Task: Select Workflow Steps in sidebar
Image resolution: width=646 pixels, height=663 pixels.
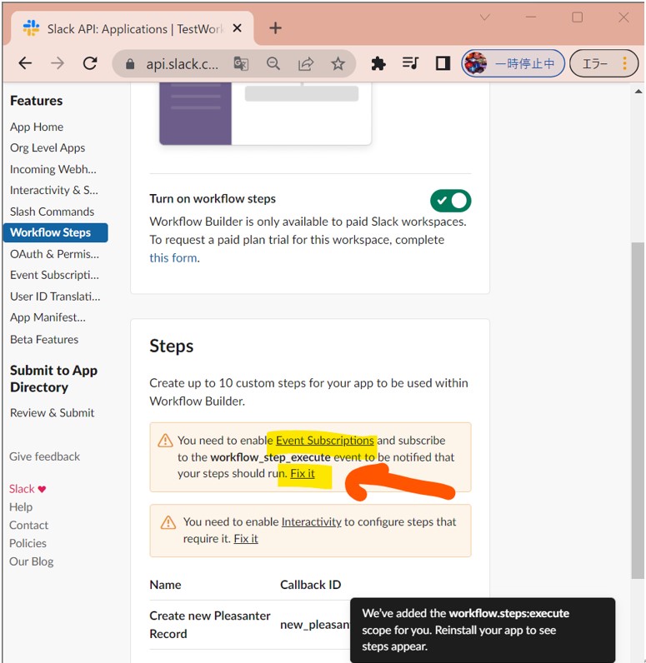Action: coord(55,232)
